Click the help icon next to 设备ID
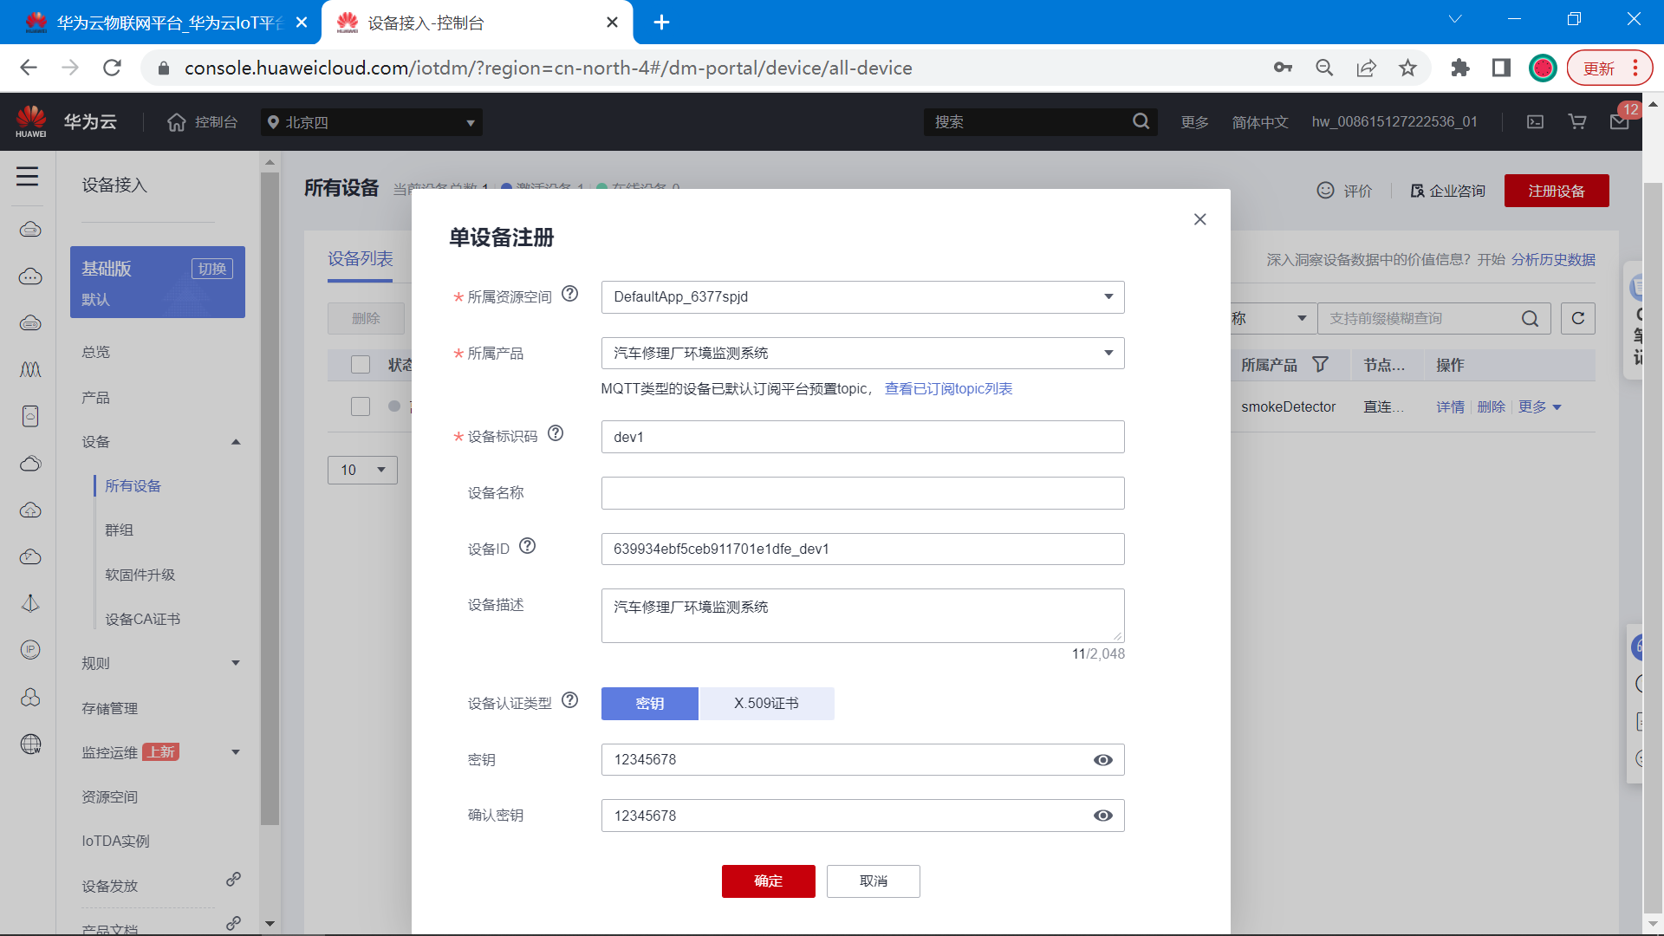 pyautogui.click(x=527, y=546)
